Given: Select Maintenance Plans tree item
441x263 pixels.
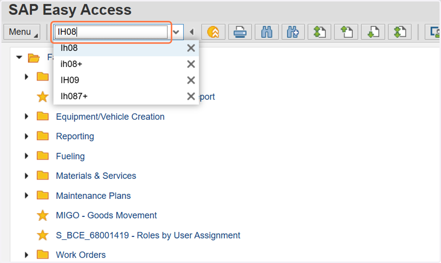Looking at the screenshot, I should pos(93,196).
